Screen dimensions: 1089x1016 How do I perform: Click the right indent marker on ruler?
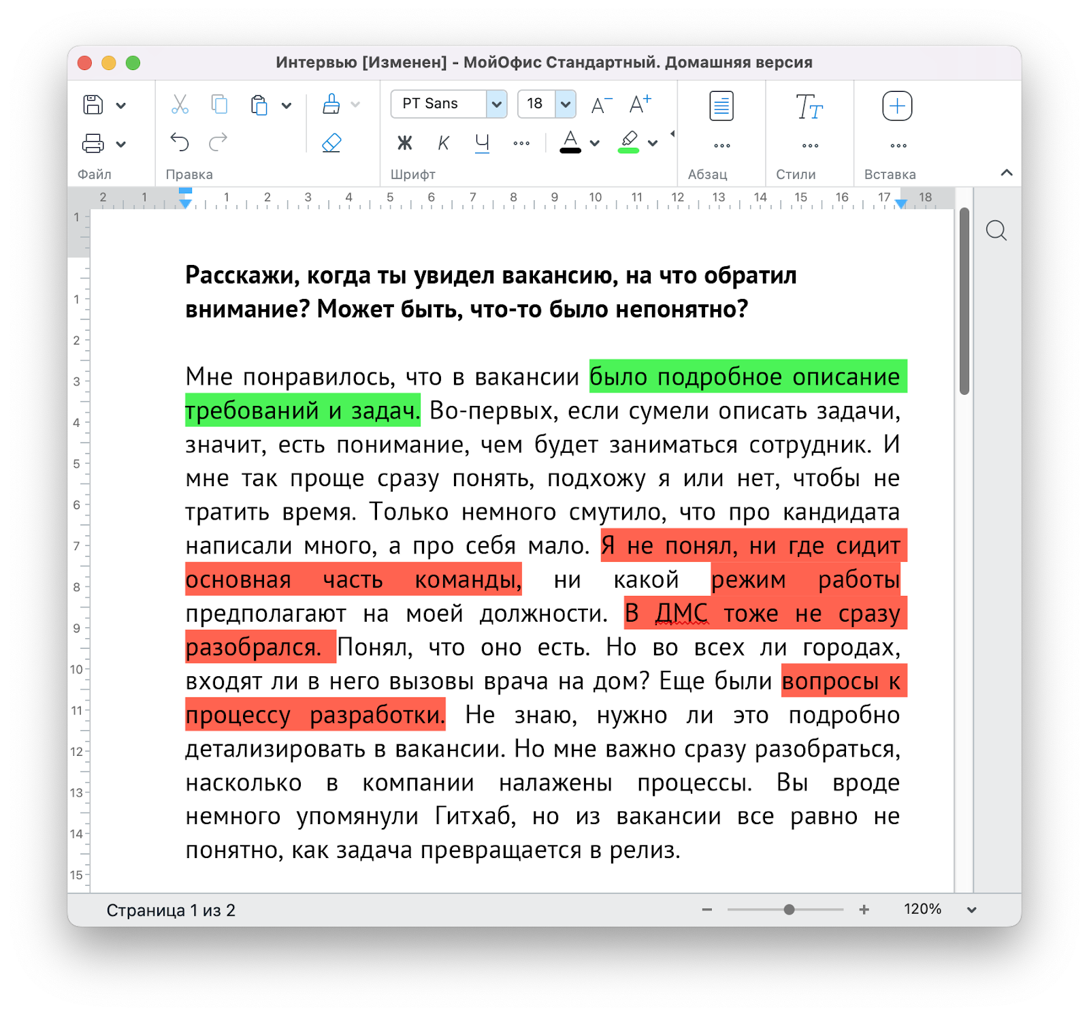click(x=901, y=204)
